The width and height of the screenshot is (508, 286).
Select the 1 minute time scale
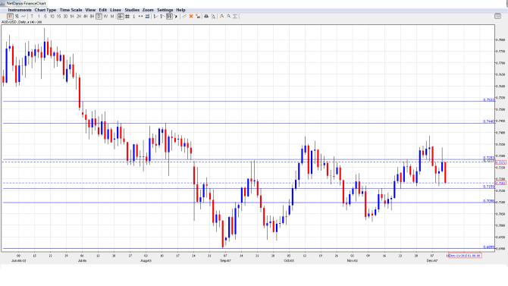[39, 16]
